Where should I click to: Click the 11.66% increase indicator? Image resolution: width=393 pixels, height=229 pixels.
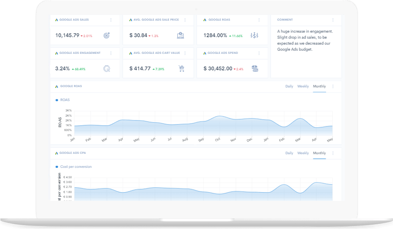coord(236,36)
